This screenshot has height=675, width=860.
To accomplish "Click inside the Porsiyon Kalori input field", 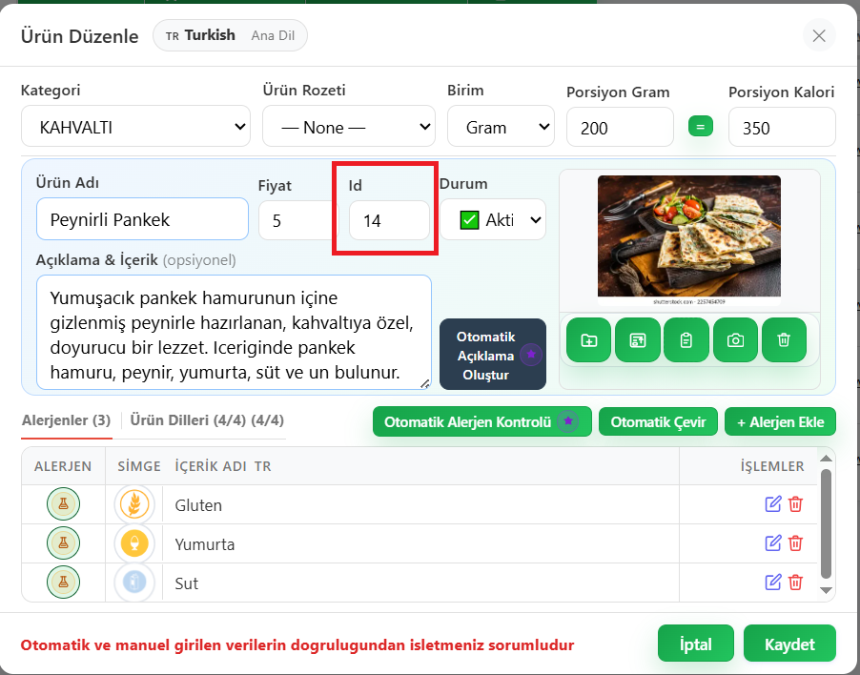I will [x=782, y=126].
